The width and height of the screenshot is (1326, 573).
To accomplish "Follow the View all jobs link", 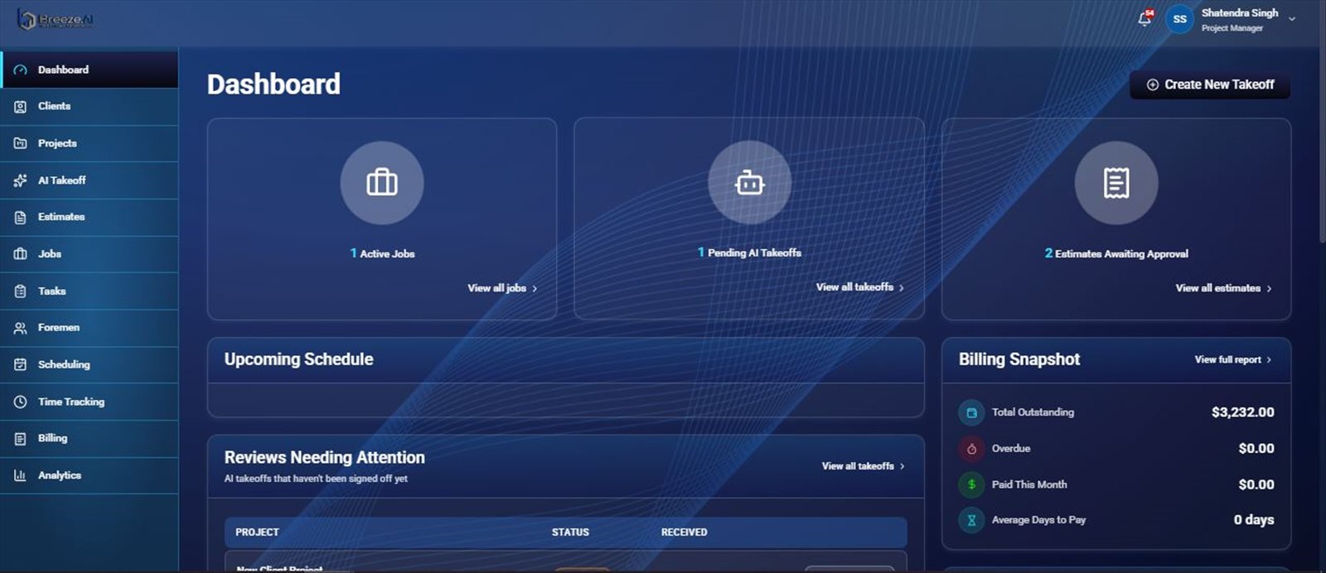I will (x=502, y=288).
